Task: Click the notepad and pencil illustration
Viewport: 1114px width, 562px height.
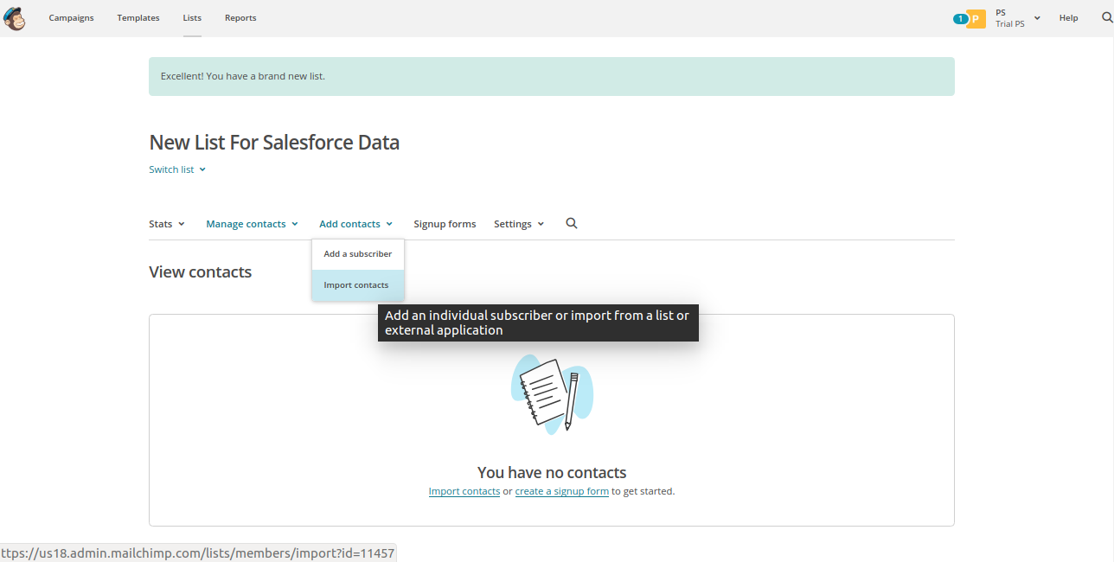Action: coord(551,393)
